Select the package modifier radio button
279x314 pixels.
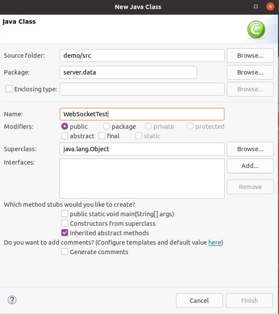pos(106,126)
